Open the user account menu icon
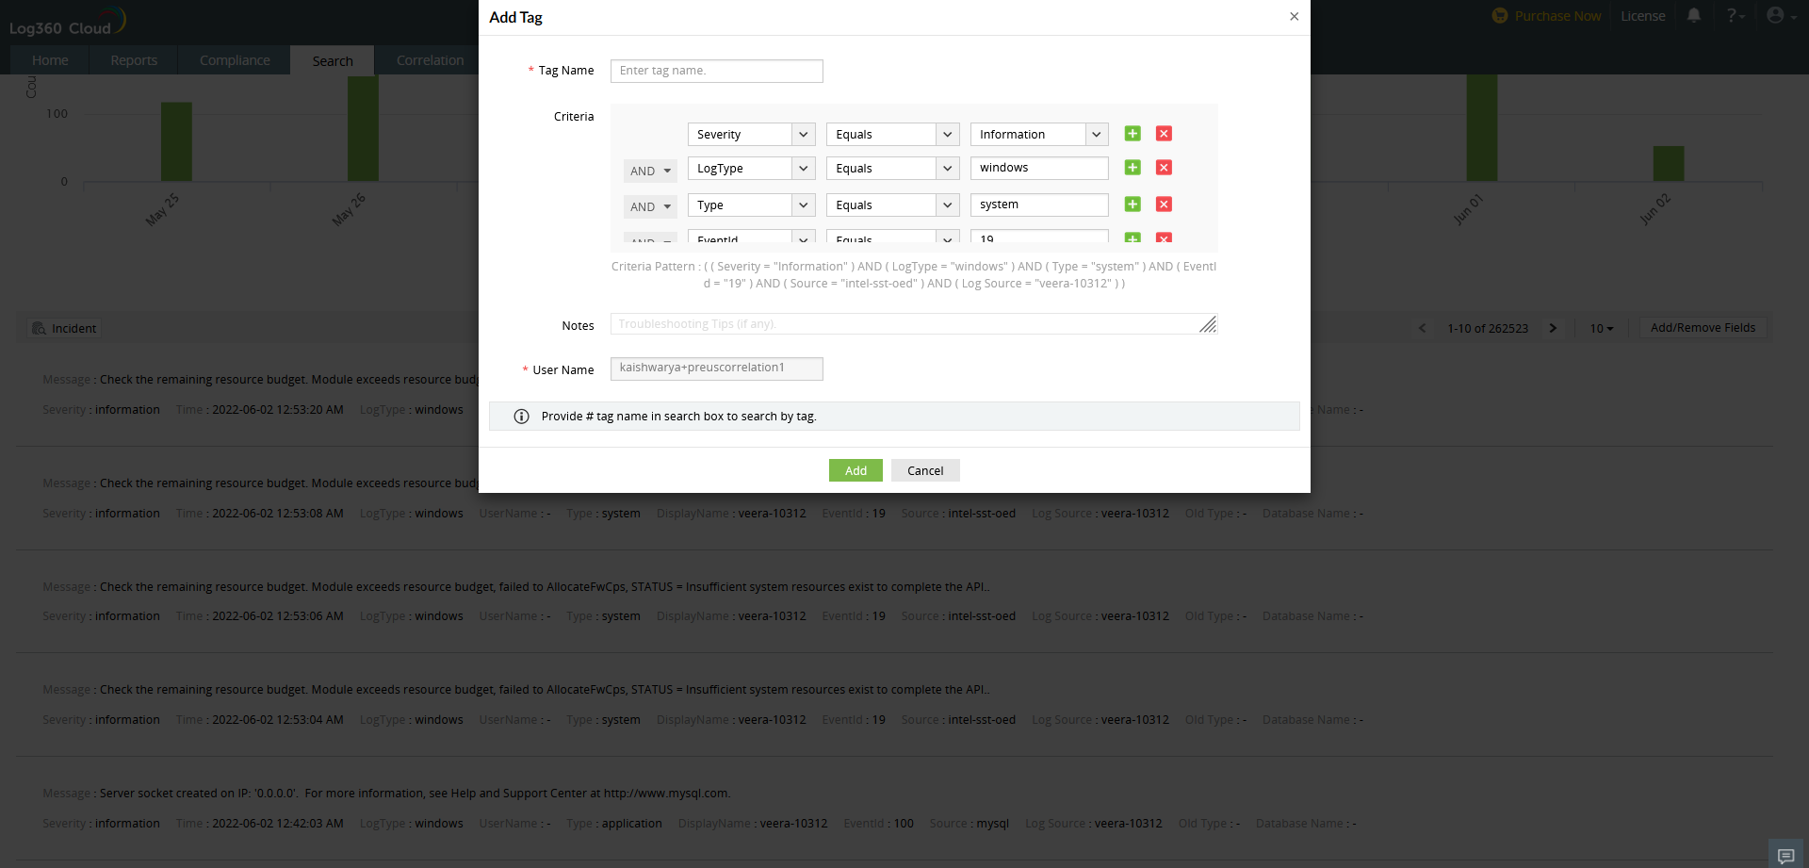 point(1777,15)
